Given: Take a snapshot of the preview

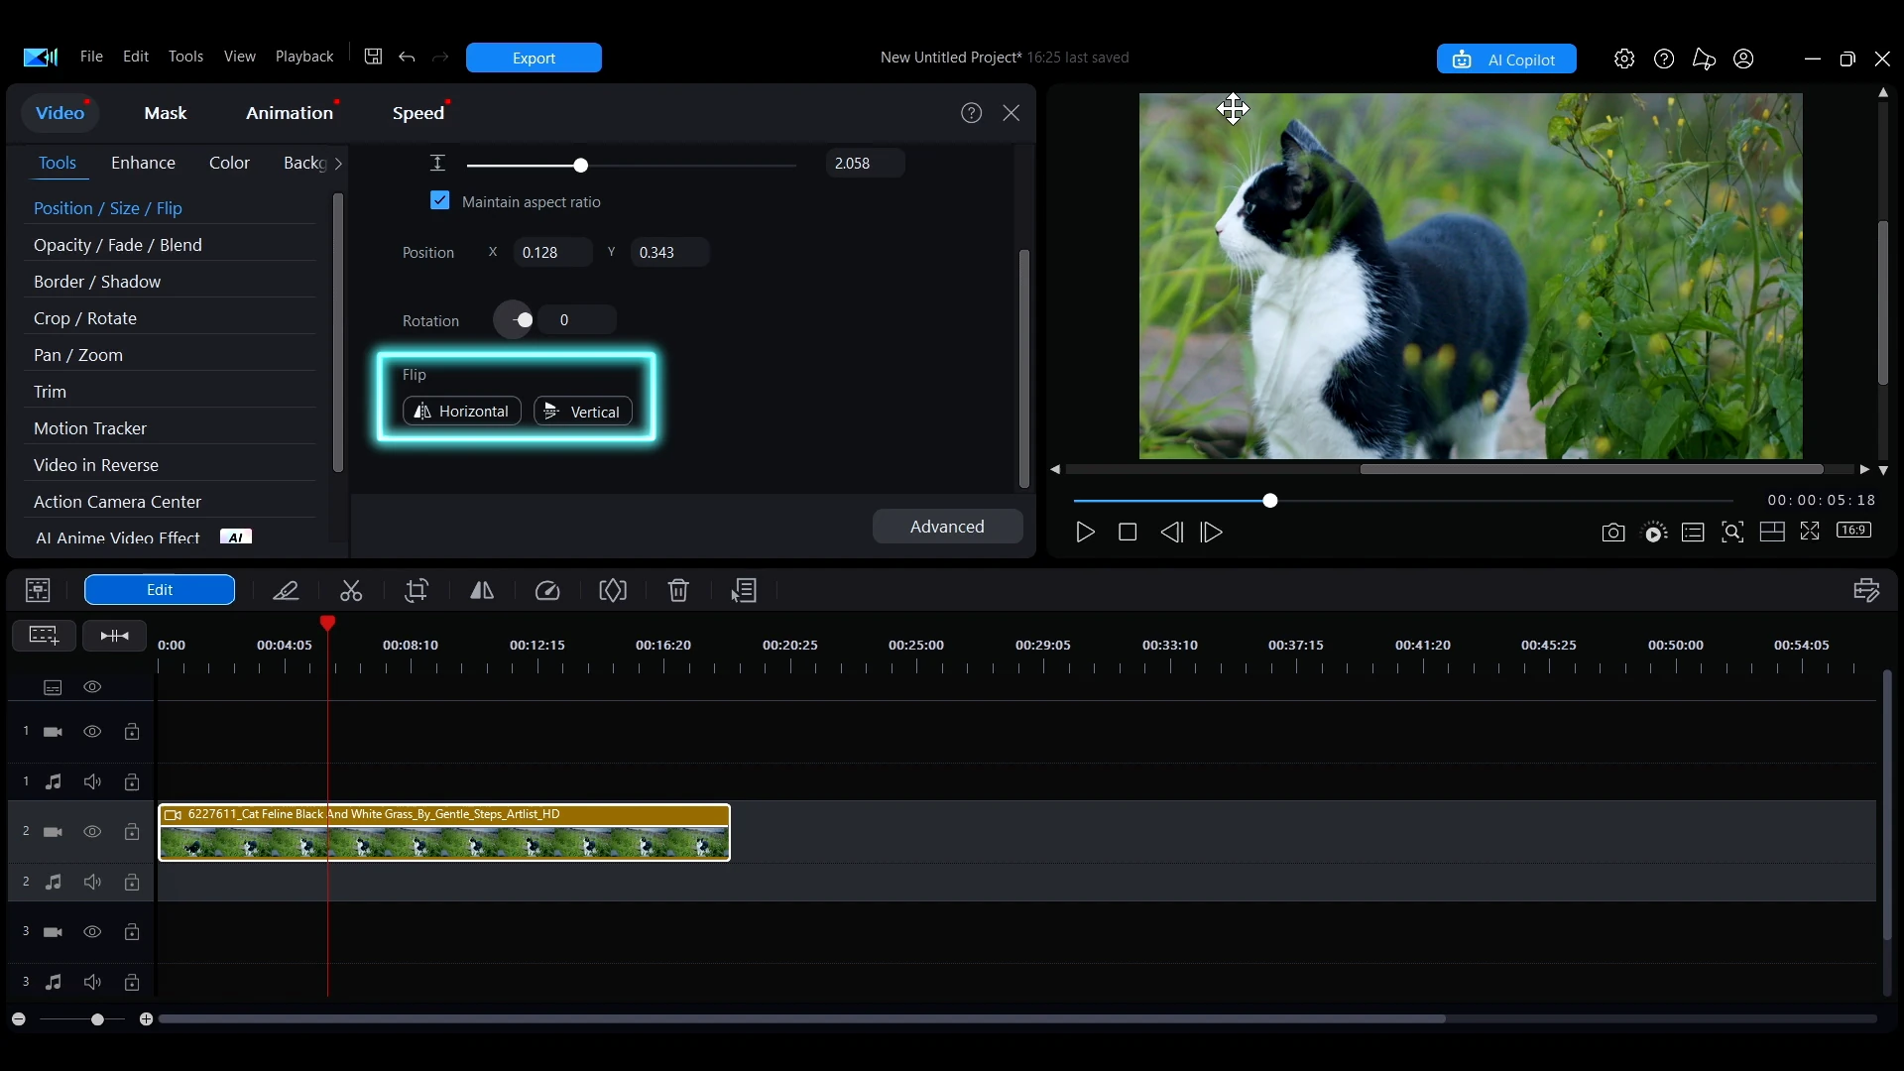Looking at the screenshot, I should (1613, 533).
